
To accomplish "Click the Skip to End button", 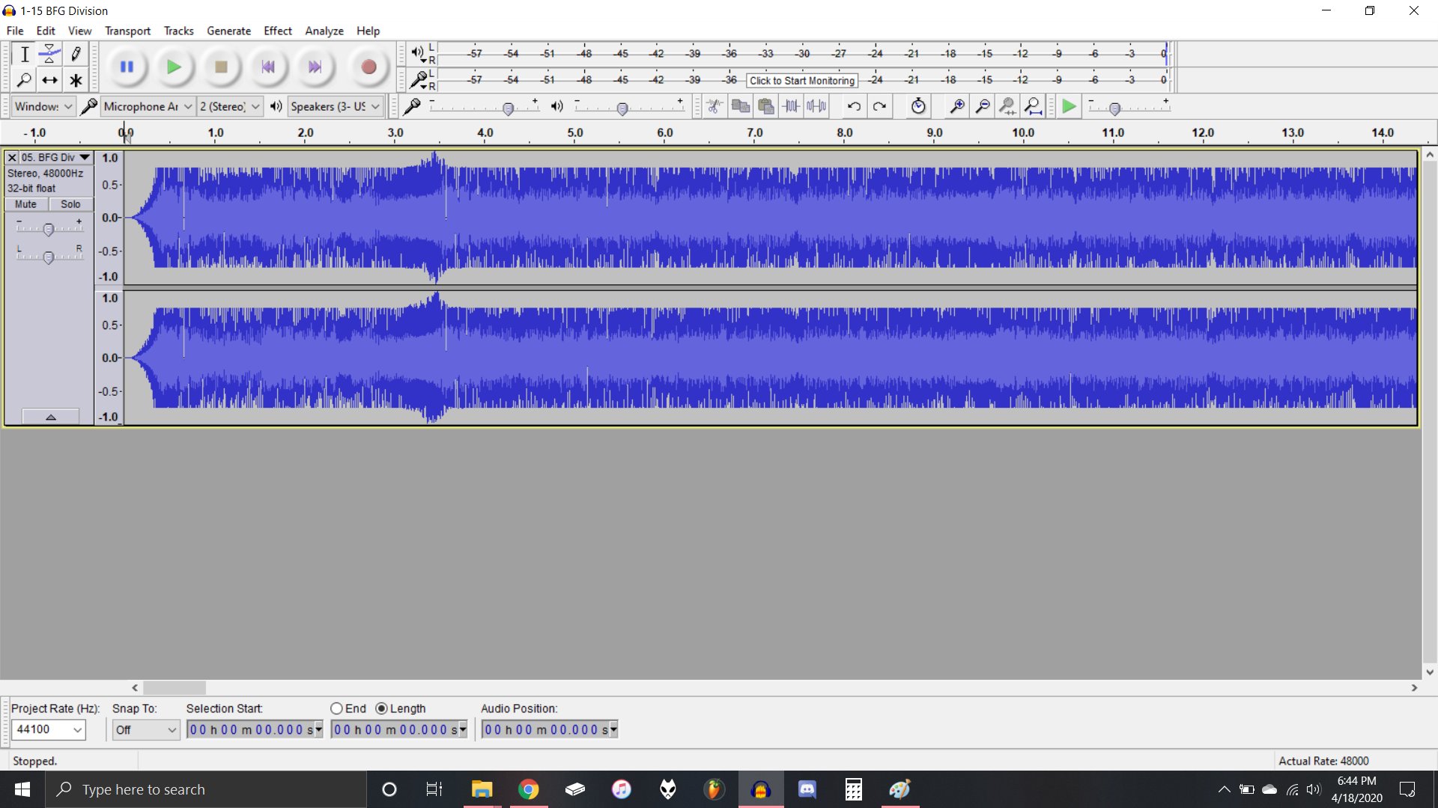I will [x=315, y=67].
